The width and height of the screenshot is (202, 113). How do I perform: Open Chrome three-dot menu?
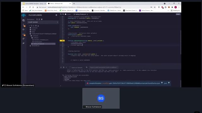point(179,7)
